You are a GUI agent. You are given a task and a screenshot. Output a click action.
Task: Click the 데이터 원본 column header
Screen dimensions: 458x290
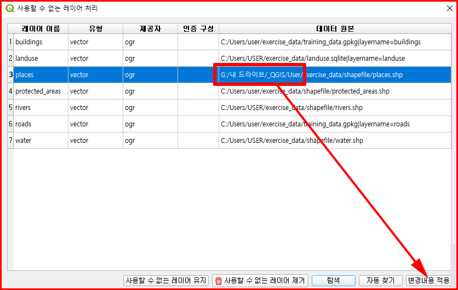pyautogui.click(x=335, y=28)
